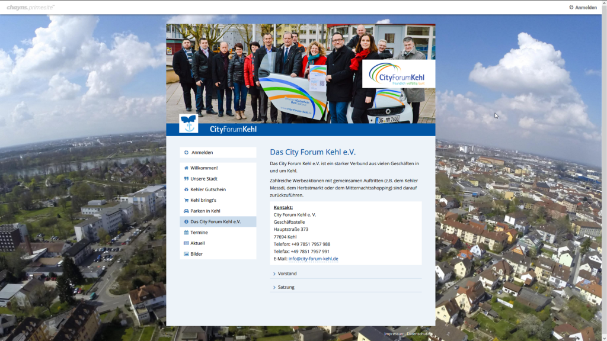Select Das City Forum Kehl e.V. entry
The height and width of the screenshot is (341, 607).
[218, 222]
